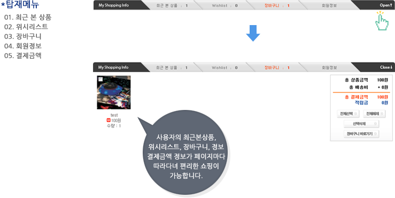Open the test product thumbnail
Image resolution: width=395 pixels, height=198 pixels.
click(x=114, y=92)
